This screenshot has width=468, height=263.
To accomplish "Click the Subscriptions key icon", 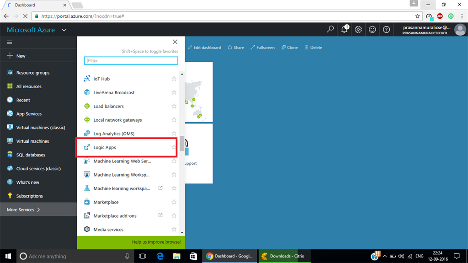I will pyautogui.click(x=10, y=195).
